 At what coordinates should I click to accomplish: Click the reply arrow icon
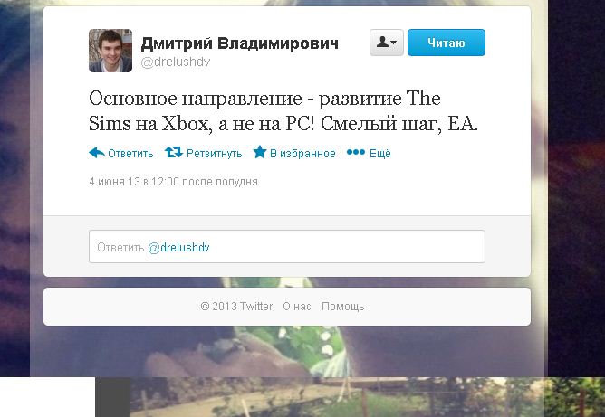tap(97, 153)
